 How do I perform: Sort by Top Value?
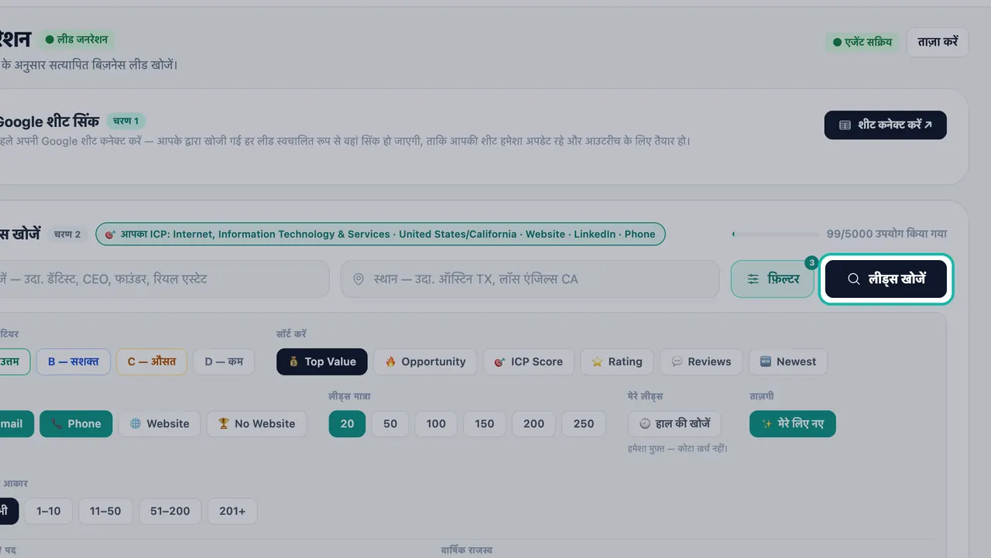coord(322,361)
